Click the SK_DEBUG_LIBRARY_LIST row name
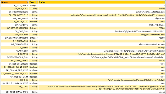Screen dimensions: 166x94 point(15,74)
